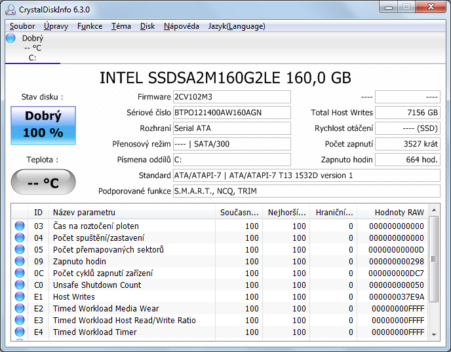Viewport: 451px width, 352px height.
Task: Open the Funkce menu
Action: coord(89,26)
